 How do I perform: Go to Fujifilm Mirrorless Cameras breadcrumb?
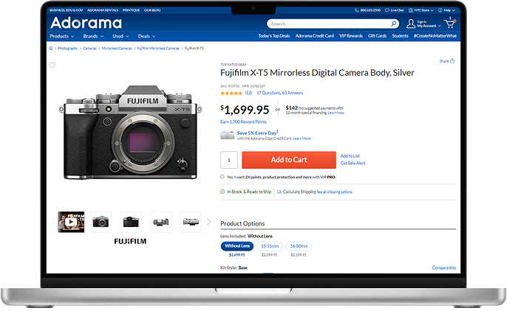[x=158, y=49]
